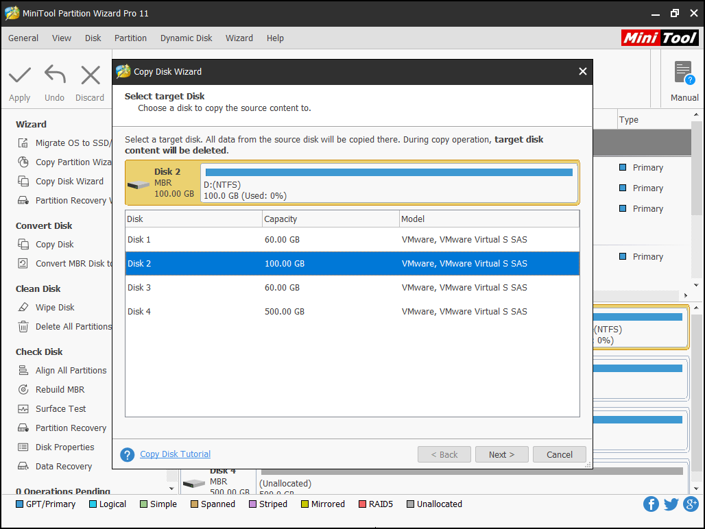Click the left sidebar scroll down arrow
The height and width of the screenshot is (529, 705).
click(x=171, y=488)
